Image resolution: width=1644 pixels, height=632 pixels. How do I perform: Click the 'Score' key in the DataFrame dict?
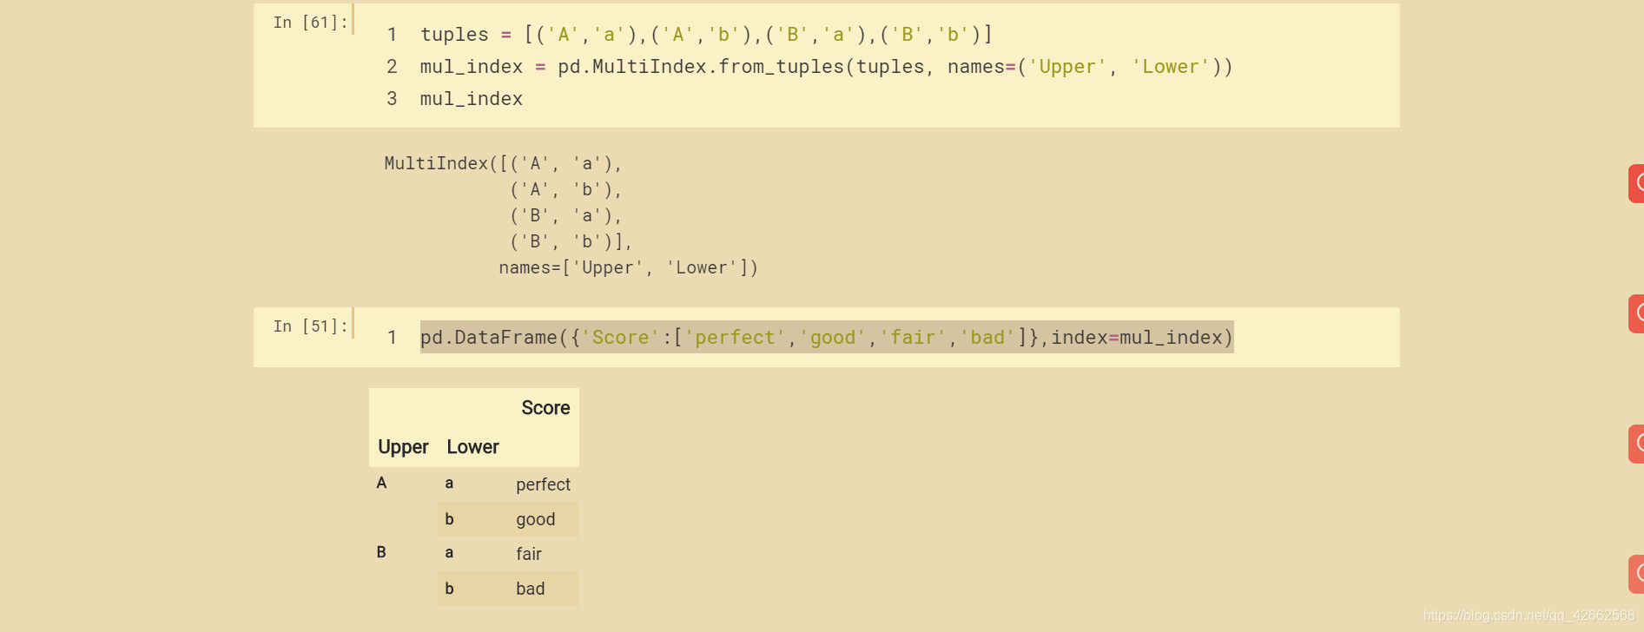[x=620, y=338]
